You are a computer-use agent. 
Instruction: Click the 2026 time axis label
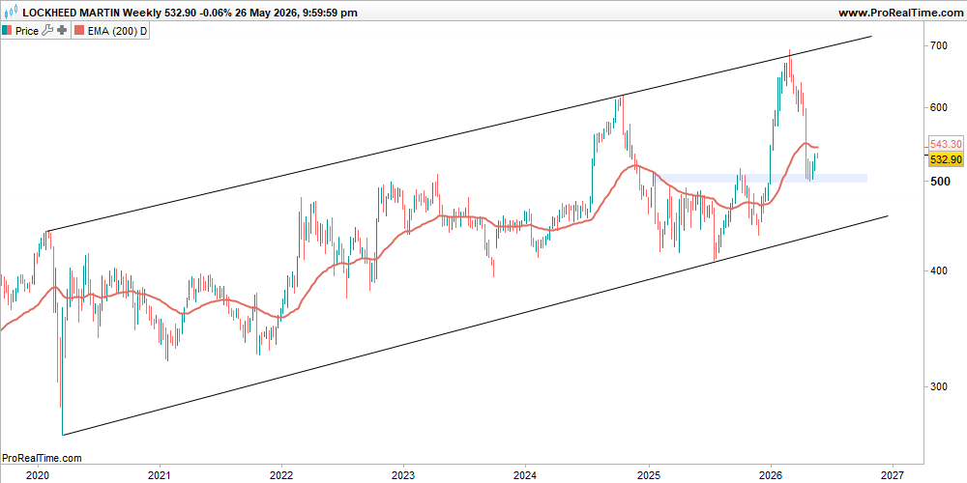(x=771, y=475)
